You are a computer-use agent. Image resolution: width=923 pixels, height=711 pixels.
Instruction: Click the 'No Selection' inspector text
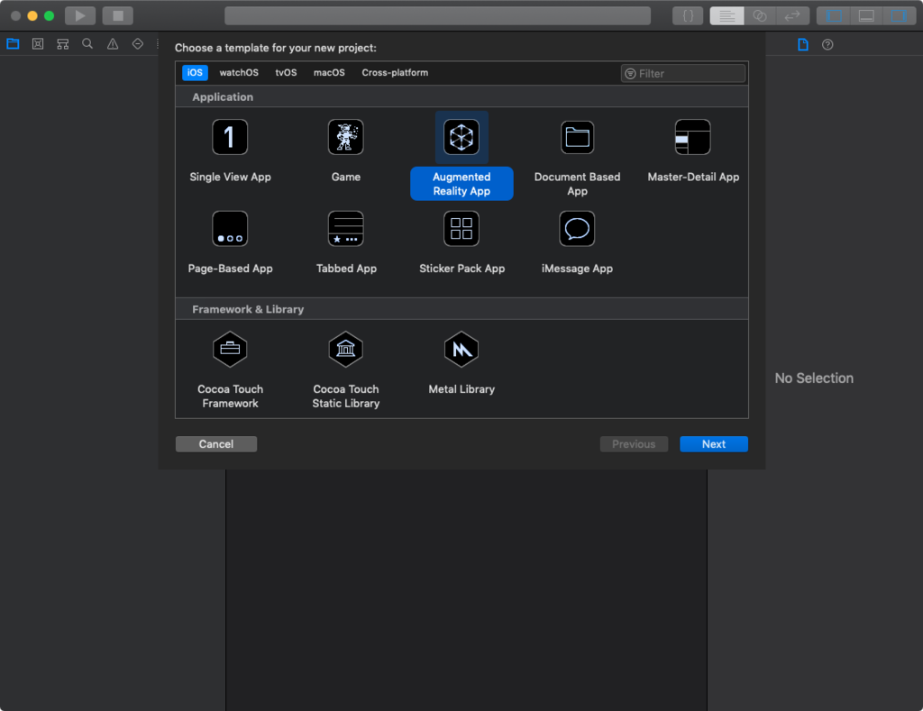tap(814, 378)
